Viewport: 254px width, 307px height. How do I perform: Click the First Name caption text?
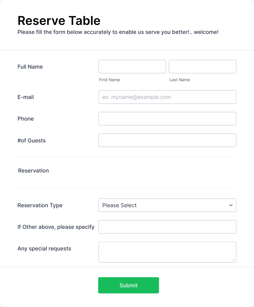click(x=110, y=80)
